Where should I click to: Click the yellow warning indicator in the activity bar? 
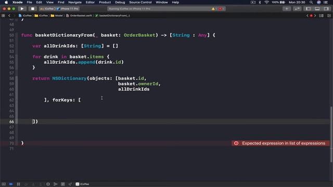coord(213,9)
